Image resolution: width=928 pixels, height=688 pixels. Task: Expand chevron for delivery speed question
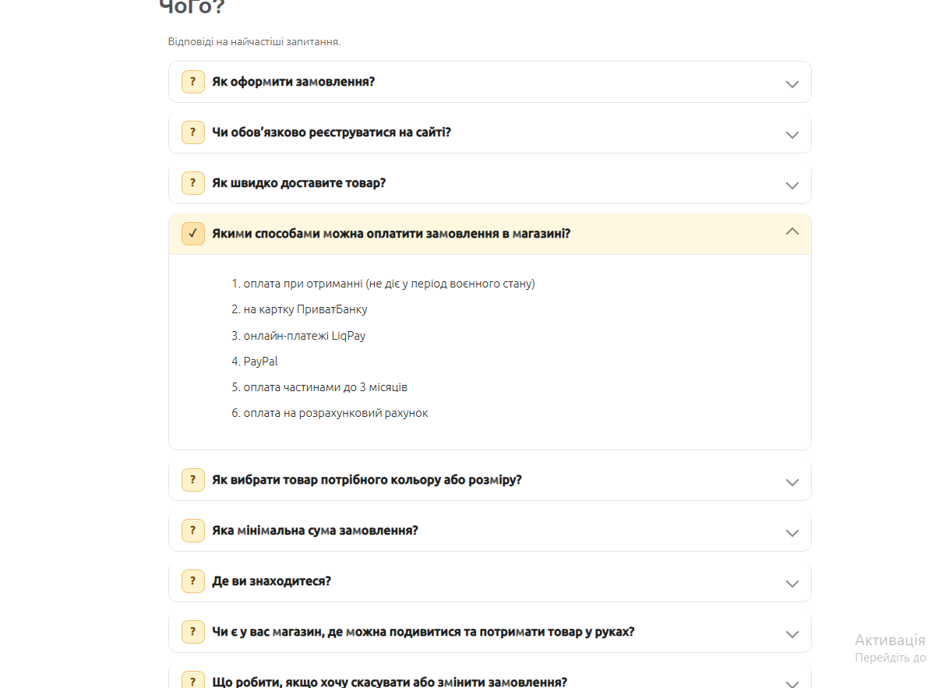tap(792, 185)
